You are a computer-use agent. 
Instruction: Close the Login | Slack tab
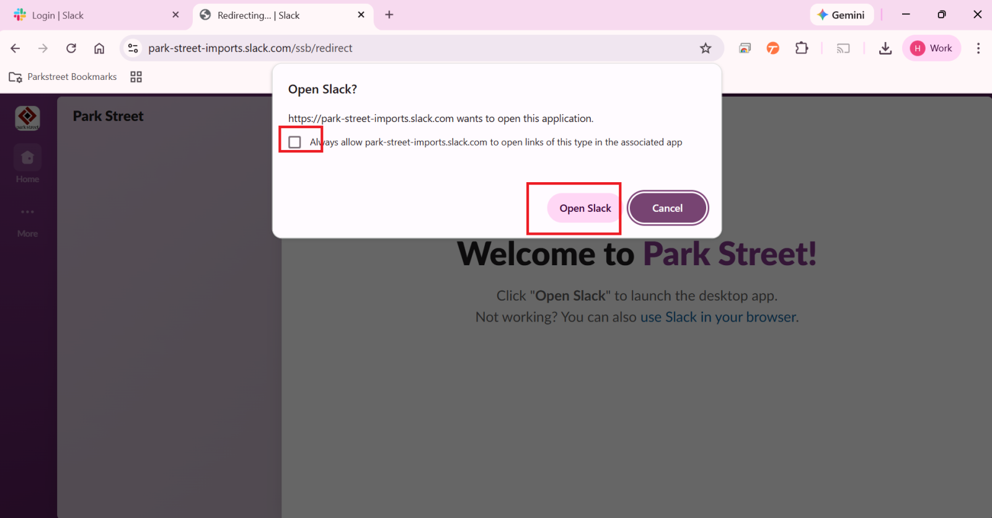175,15
